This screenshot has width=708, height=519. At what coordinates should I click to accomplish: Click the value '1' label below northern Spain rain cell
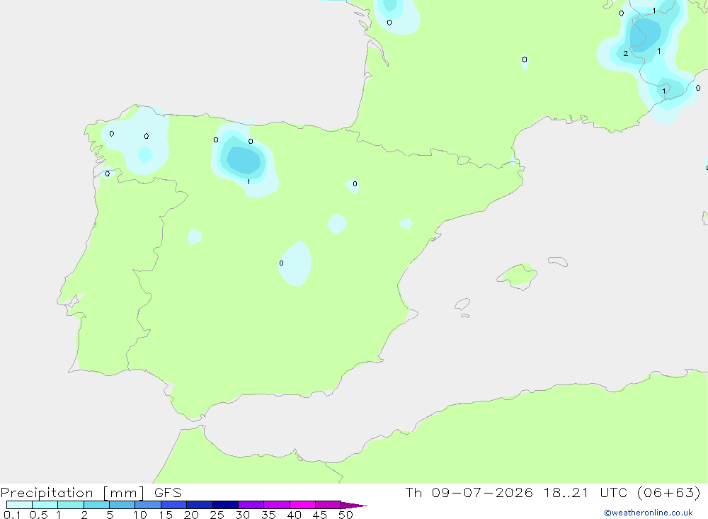[x=249, y=181]
